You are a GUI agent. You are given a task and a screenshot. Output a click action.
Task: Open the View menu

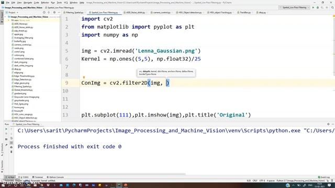19,3
